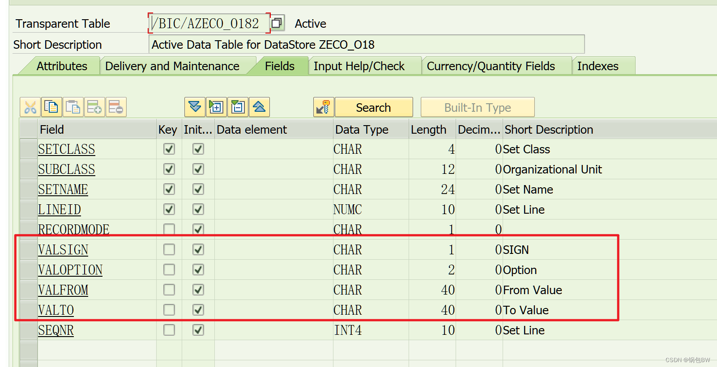Click the Short Description column header
Viewport: 717px width, 367px height.
[610, 129]
